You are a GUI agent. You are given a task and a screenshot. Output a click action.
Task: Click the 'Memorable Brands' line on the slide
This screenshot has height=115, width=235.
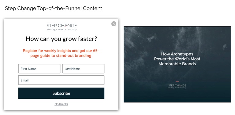(x=177, y=64)
